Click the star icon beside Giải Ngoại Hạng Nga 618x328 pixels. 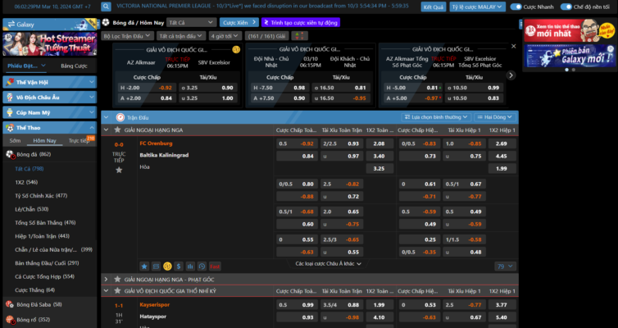click(x=118, y=130)
